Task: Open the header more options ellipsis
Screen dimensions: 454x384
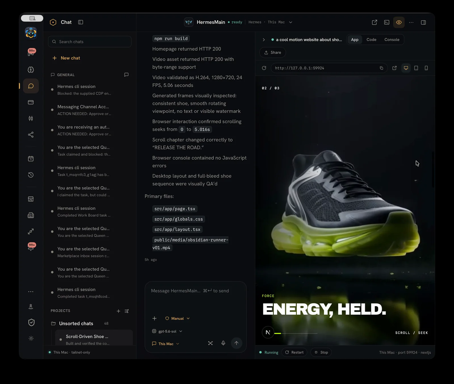Action: [411, 22]
